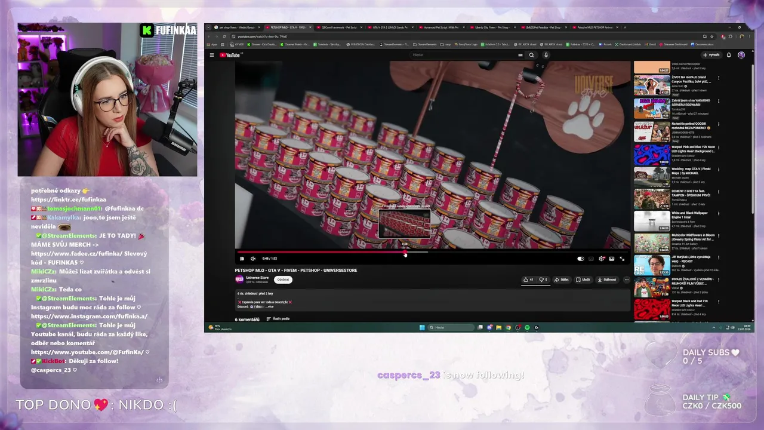Seek on the red video progress bar

[x=432, y=252]
